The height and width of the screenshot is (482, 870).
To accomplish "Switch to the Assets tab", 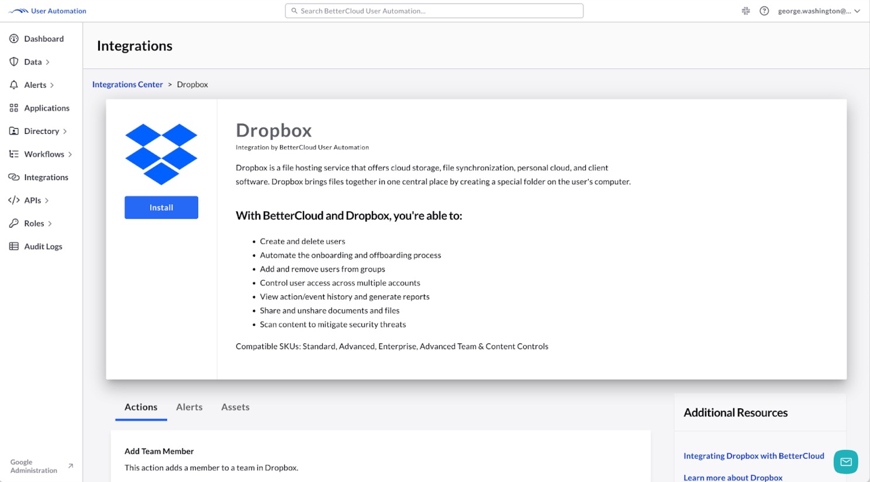I will pos(235,407).
